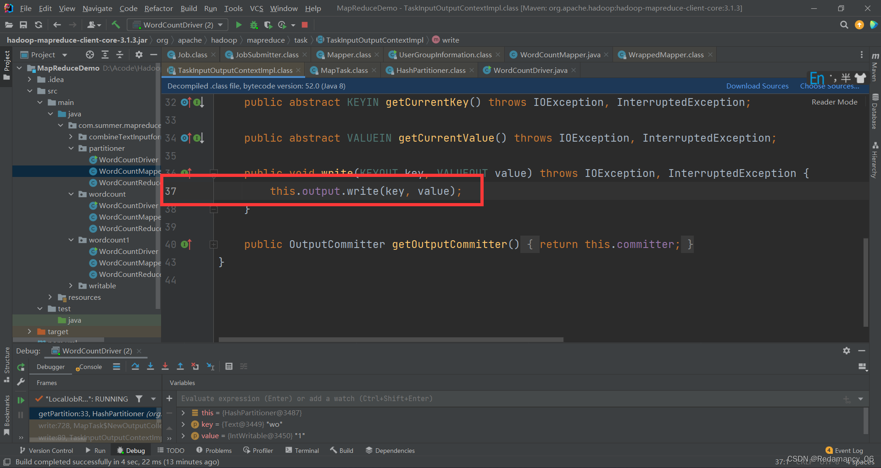This screenshot has height=468, width=881.
Task: Collapse all in the Project panel toolbar
Action: 120,55
